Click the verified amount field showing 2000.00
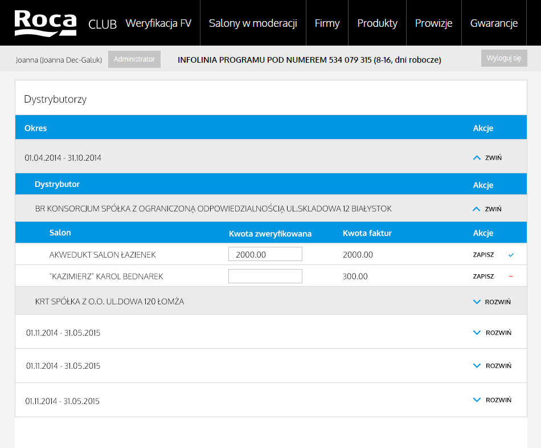This screenshot has height=448, width=541. pyautogui.click(x=265, y=254)
